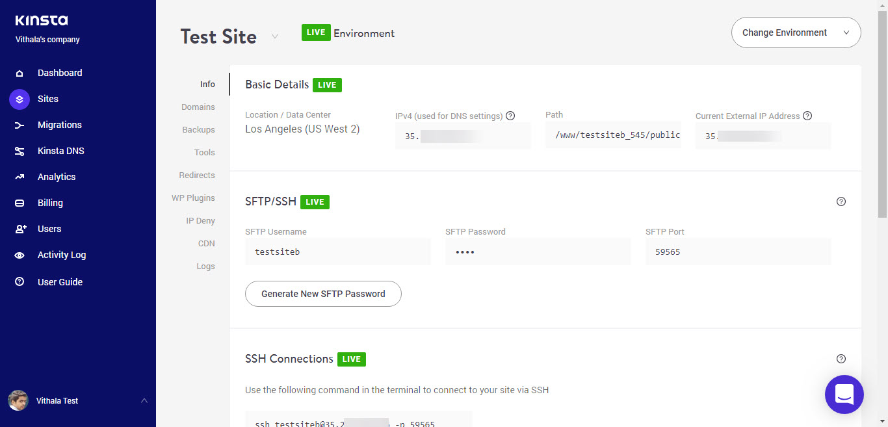Click Vithala's company name
The height and width of the screenshot is (427, 888).
[47, 40]
